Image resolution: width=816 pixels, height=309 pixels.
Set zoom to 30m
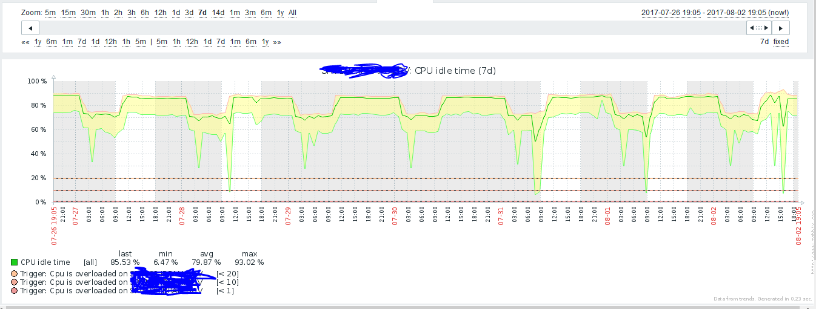[x=88, y=13]
